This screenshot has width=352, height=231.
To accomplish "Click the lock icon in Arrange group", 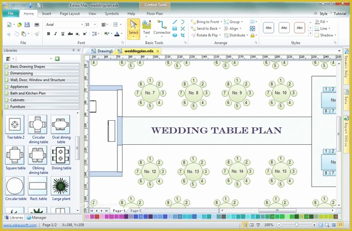I will [252, 35].
